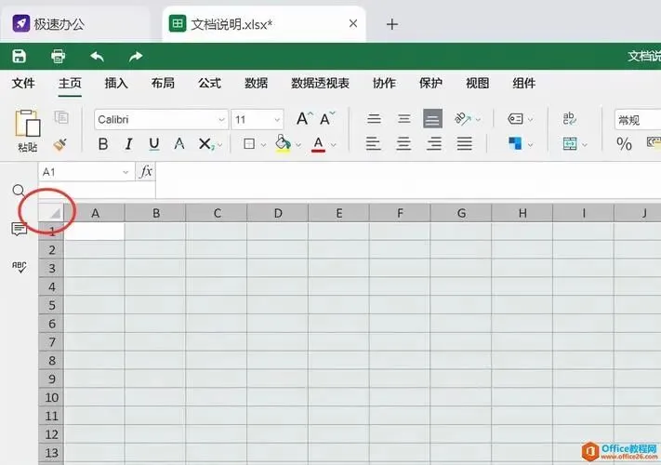Click the cell borders icon
Screen dimensions: 661x465
click(249, 144)
